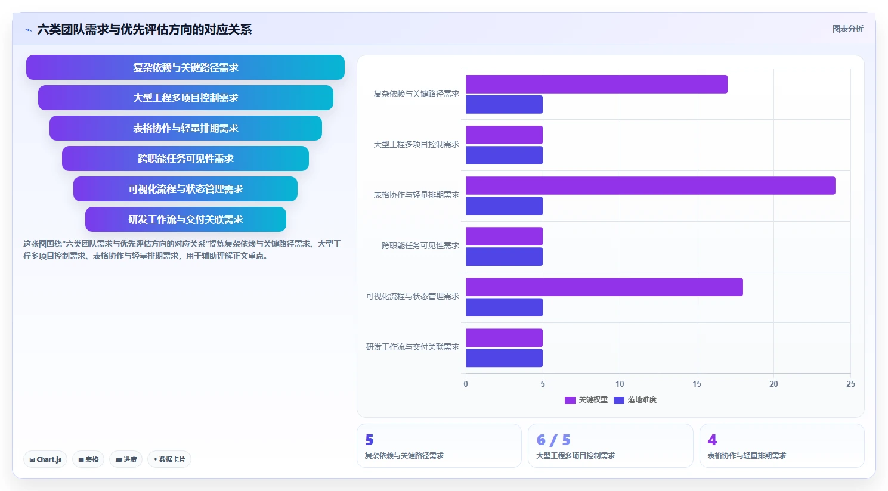Click the 图表分析 label in the header
The image size is (888, 491).
(847, 29)
